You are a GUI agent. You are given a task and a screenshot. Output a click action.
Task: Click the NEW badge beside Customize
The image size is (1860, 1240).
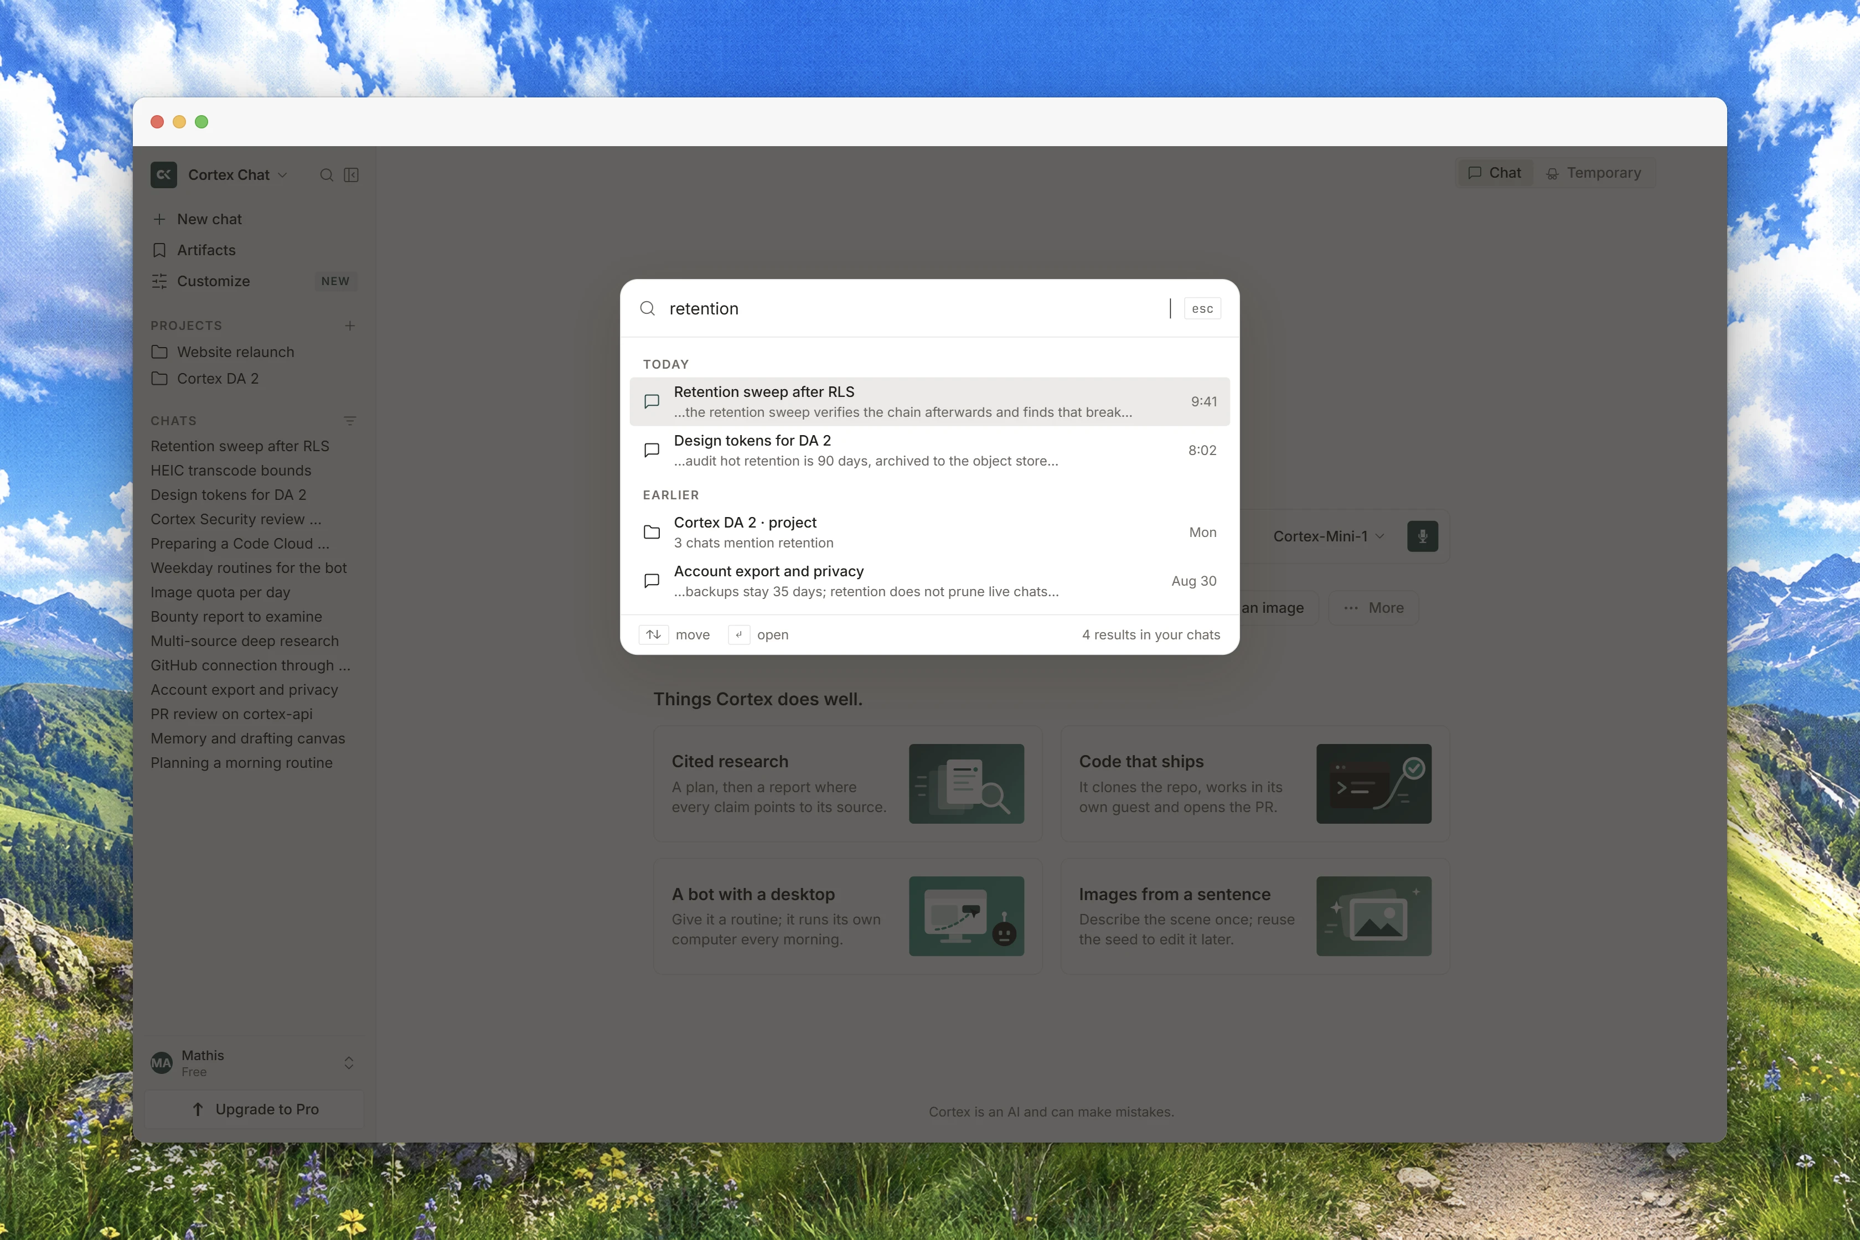pos(335,282)
